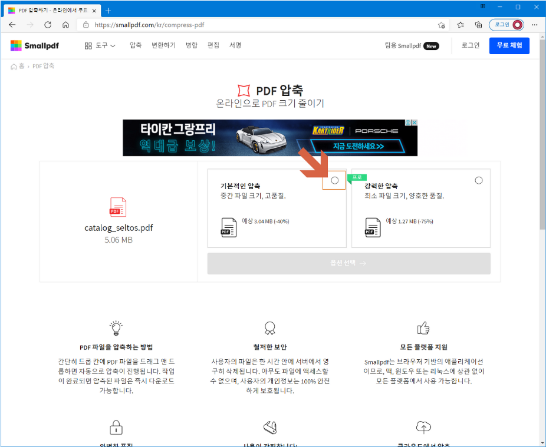Reload the page with refresh icon
Viewport: 546px width, 447px height.
(48, 25)
